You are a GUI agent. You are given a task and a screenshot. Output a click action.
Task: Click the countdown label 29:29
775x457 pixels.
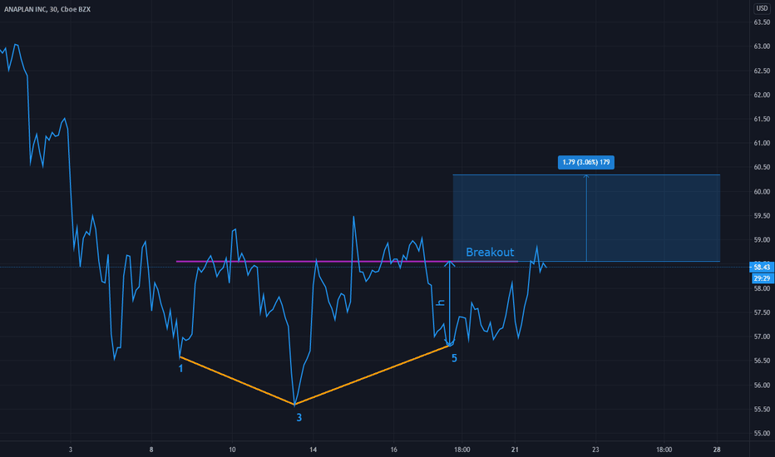762,278
